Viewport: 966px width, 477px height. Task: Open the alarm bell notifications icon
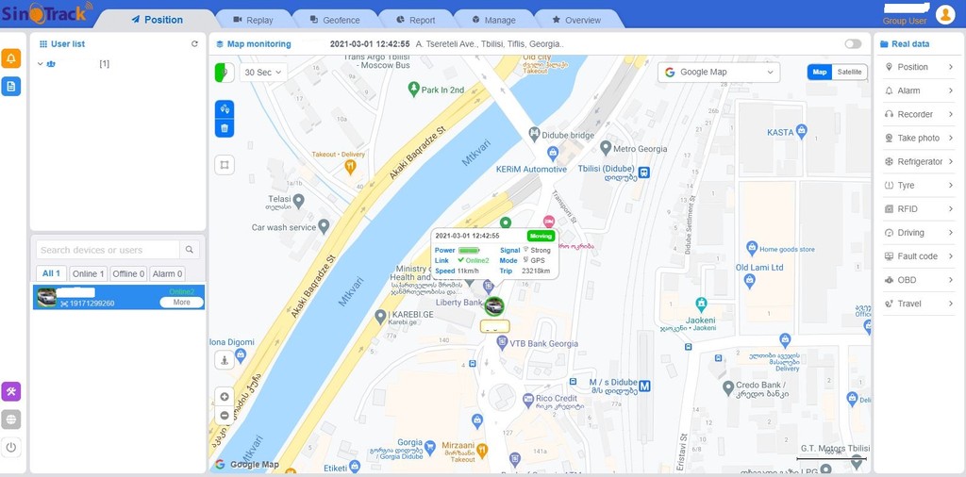click(11, 58)
